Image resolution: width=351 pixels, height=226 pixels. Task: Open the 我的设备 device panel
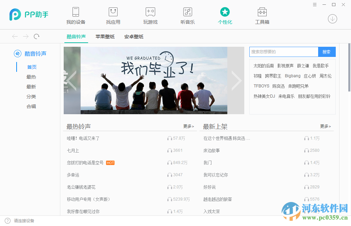click(x=76, y=15)
